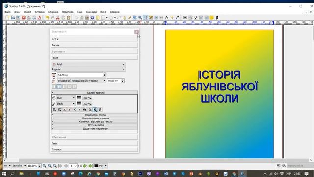Open the Arial font family dropdown
Screen dimensions: 314x177
coord(88,64)
